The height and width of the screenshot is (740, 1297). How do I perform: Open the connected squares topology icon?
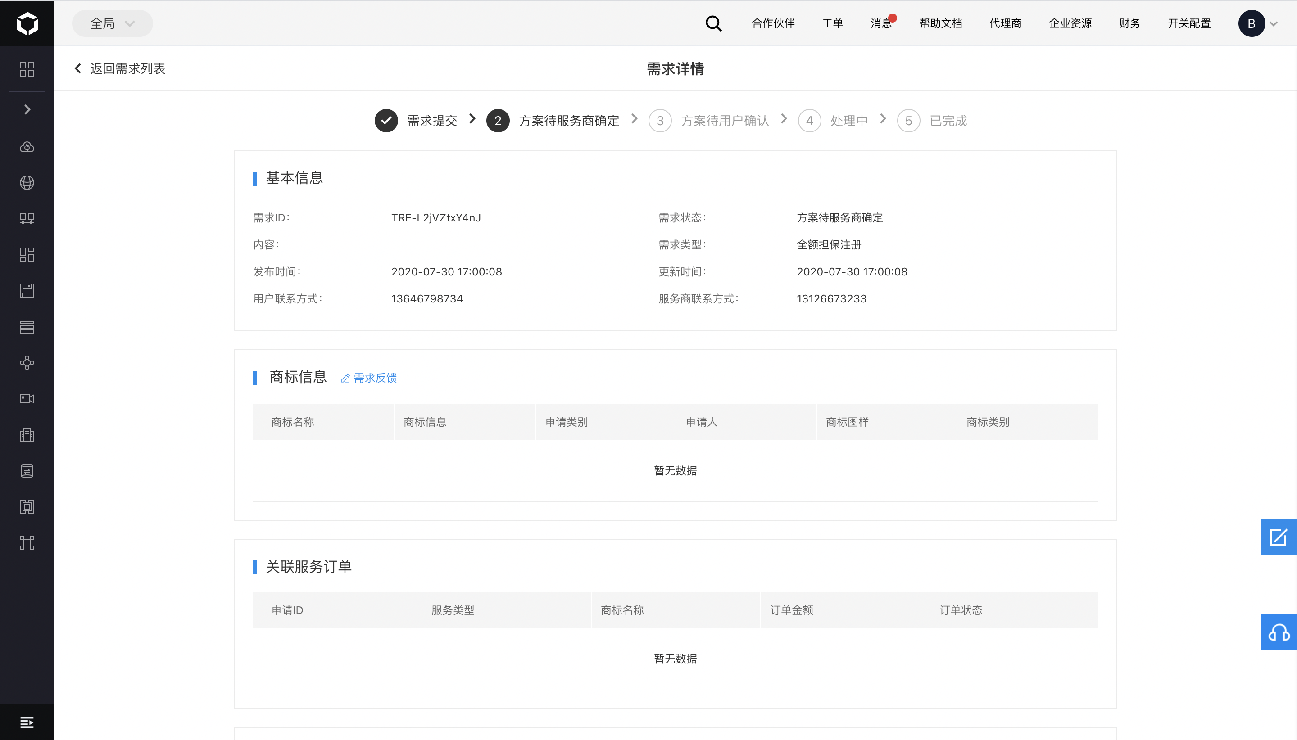pyautogui.click(x=27, y=543)
